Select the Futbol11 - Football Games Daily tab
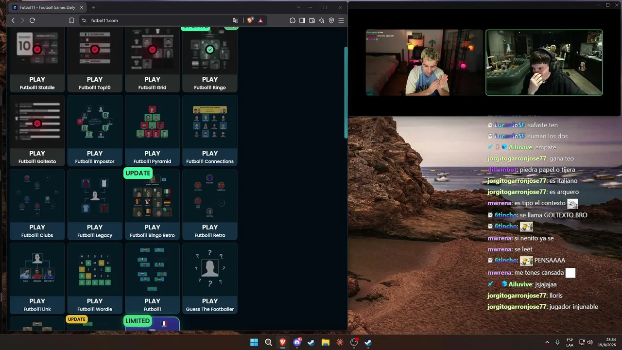The image size is (622, 350). (x=48, y=7)
